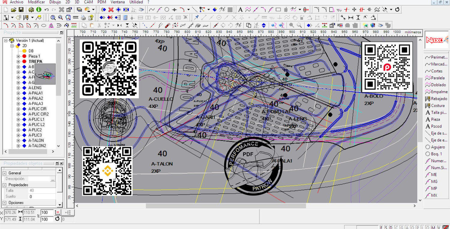Click the pushpin icon
The image size is (450, 229).
[x=196, y=17]
